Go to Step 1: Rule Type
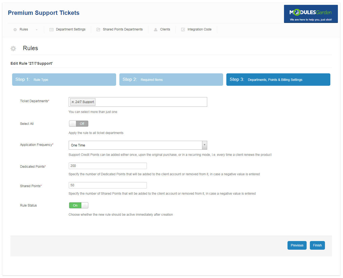 click(x=64, y=80)
